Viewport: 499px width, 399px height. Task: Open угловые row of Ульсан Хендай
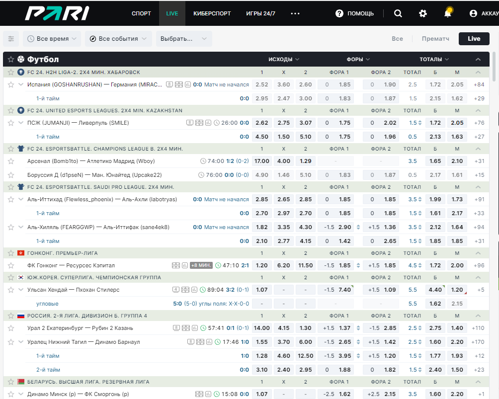(x=47, y=304)
